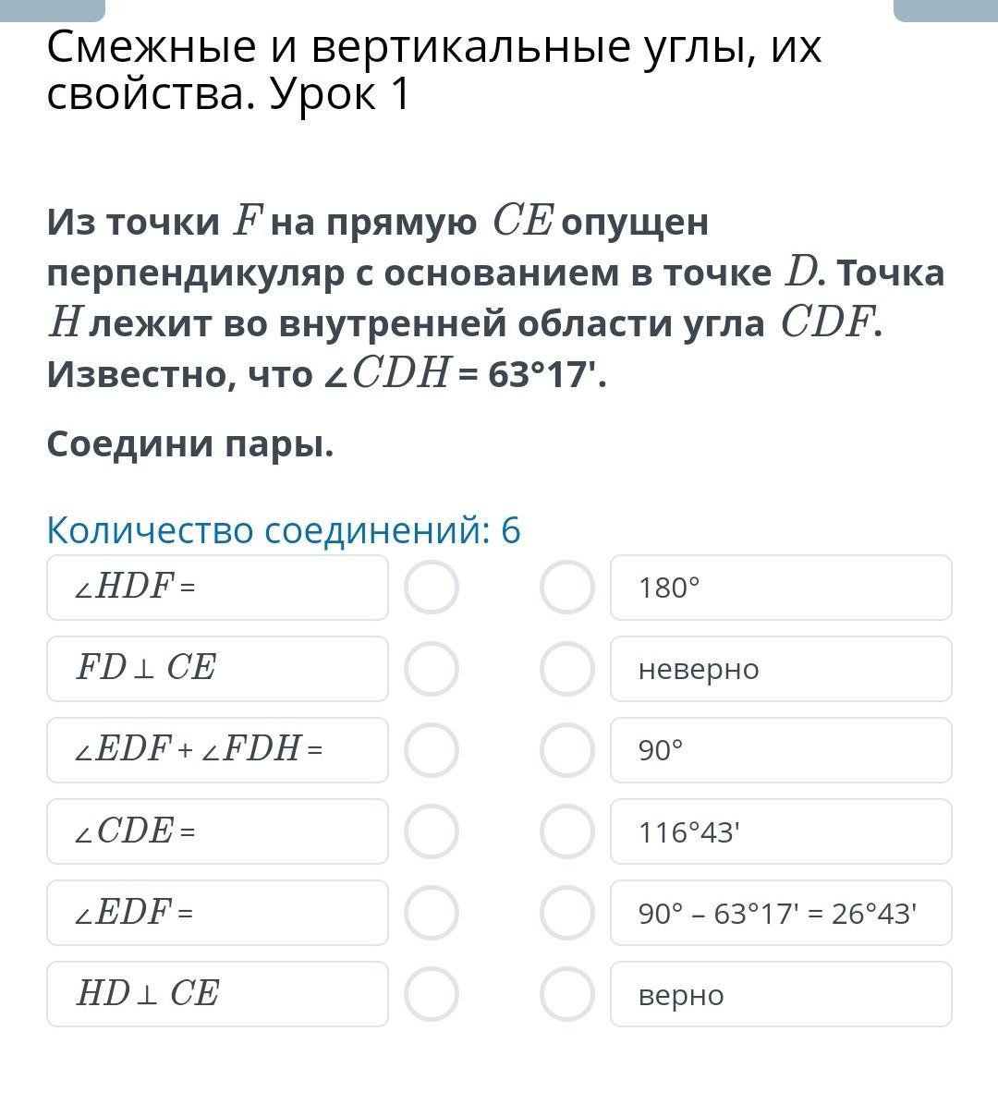
Task: Click the неверно option box
Action: tap(781, 669)
